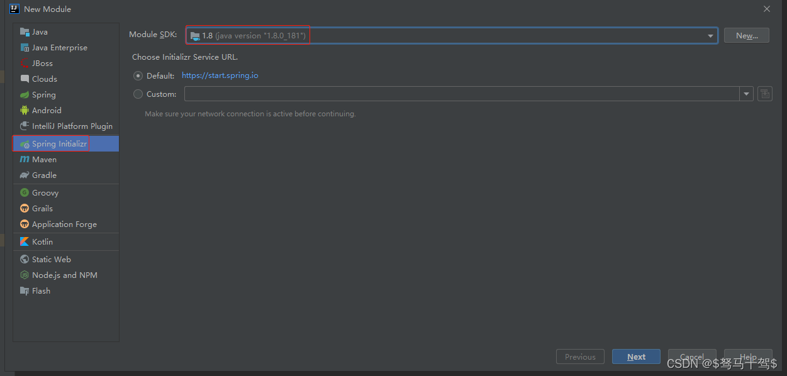Image resolution: width=787 pixels, height=376 pixels.
Task: Click the Android robot icon
Action: (25, 110)
